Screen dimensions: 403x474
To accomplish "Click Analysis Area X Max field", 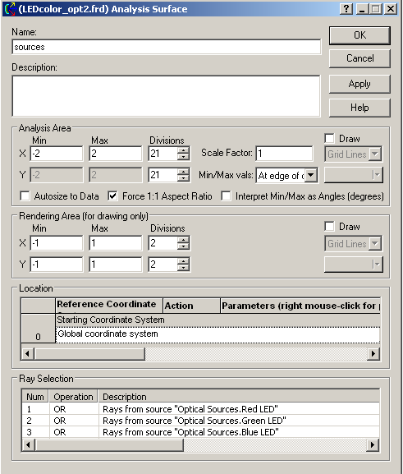I will pyautogui.click(x=116, y=154).
